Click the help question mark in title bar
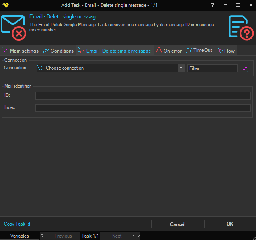This screenshot has height=240, width=256. pos(213,5)
